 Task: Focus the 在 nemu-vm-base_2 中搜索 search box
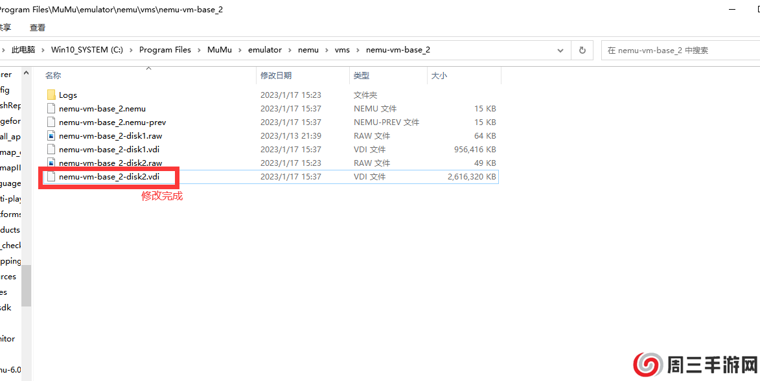tap(680, 50)
